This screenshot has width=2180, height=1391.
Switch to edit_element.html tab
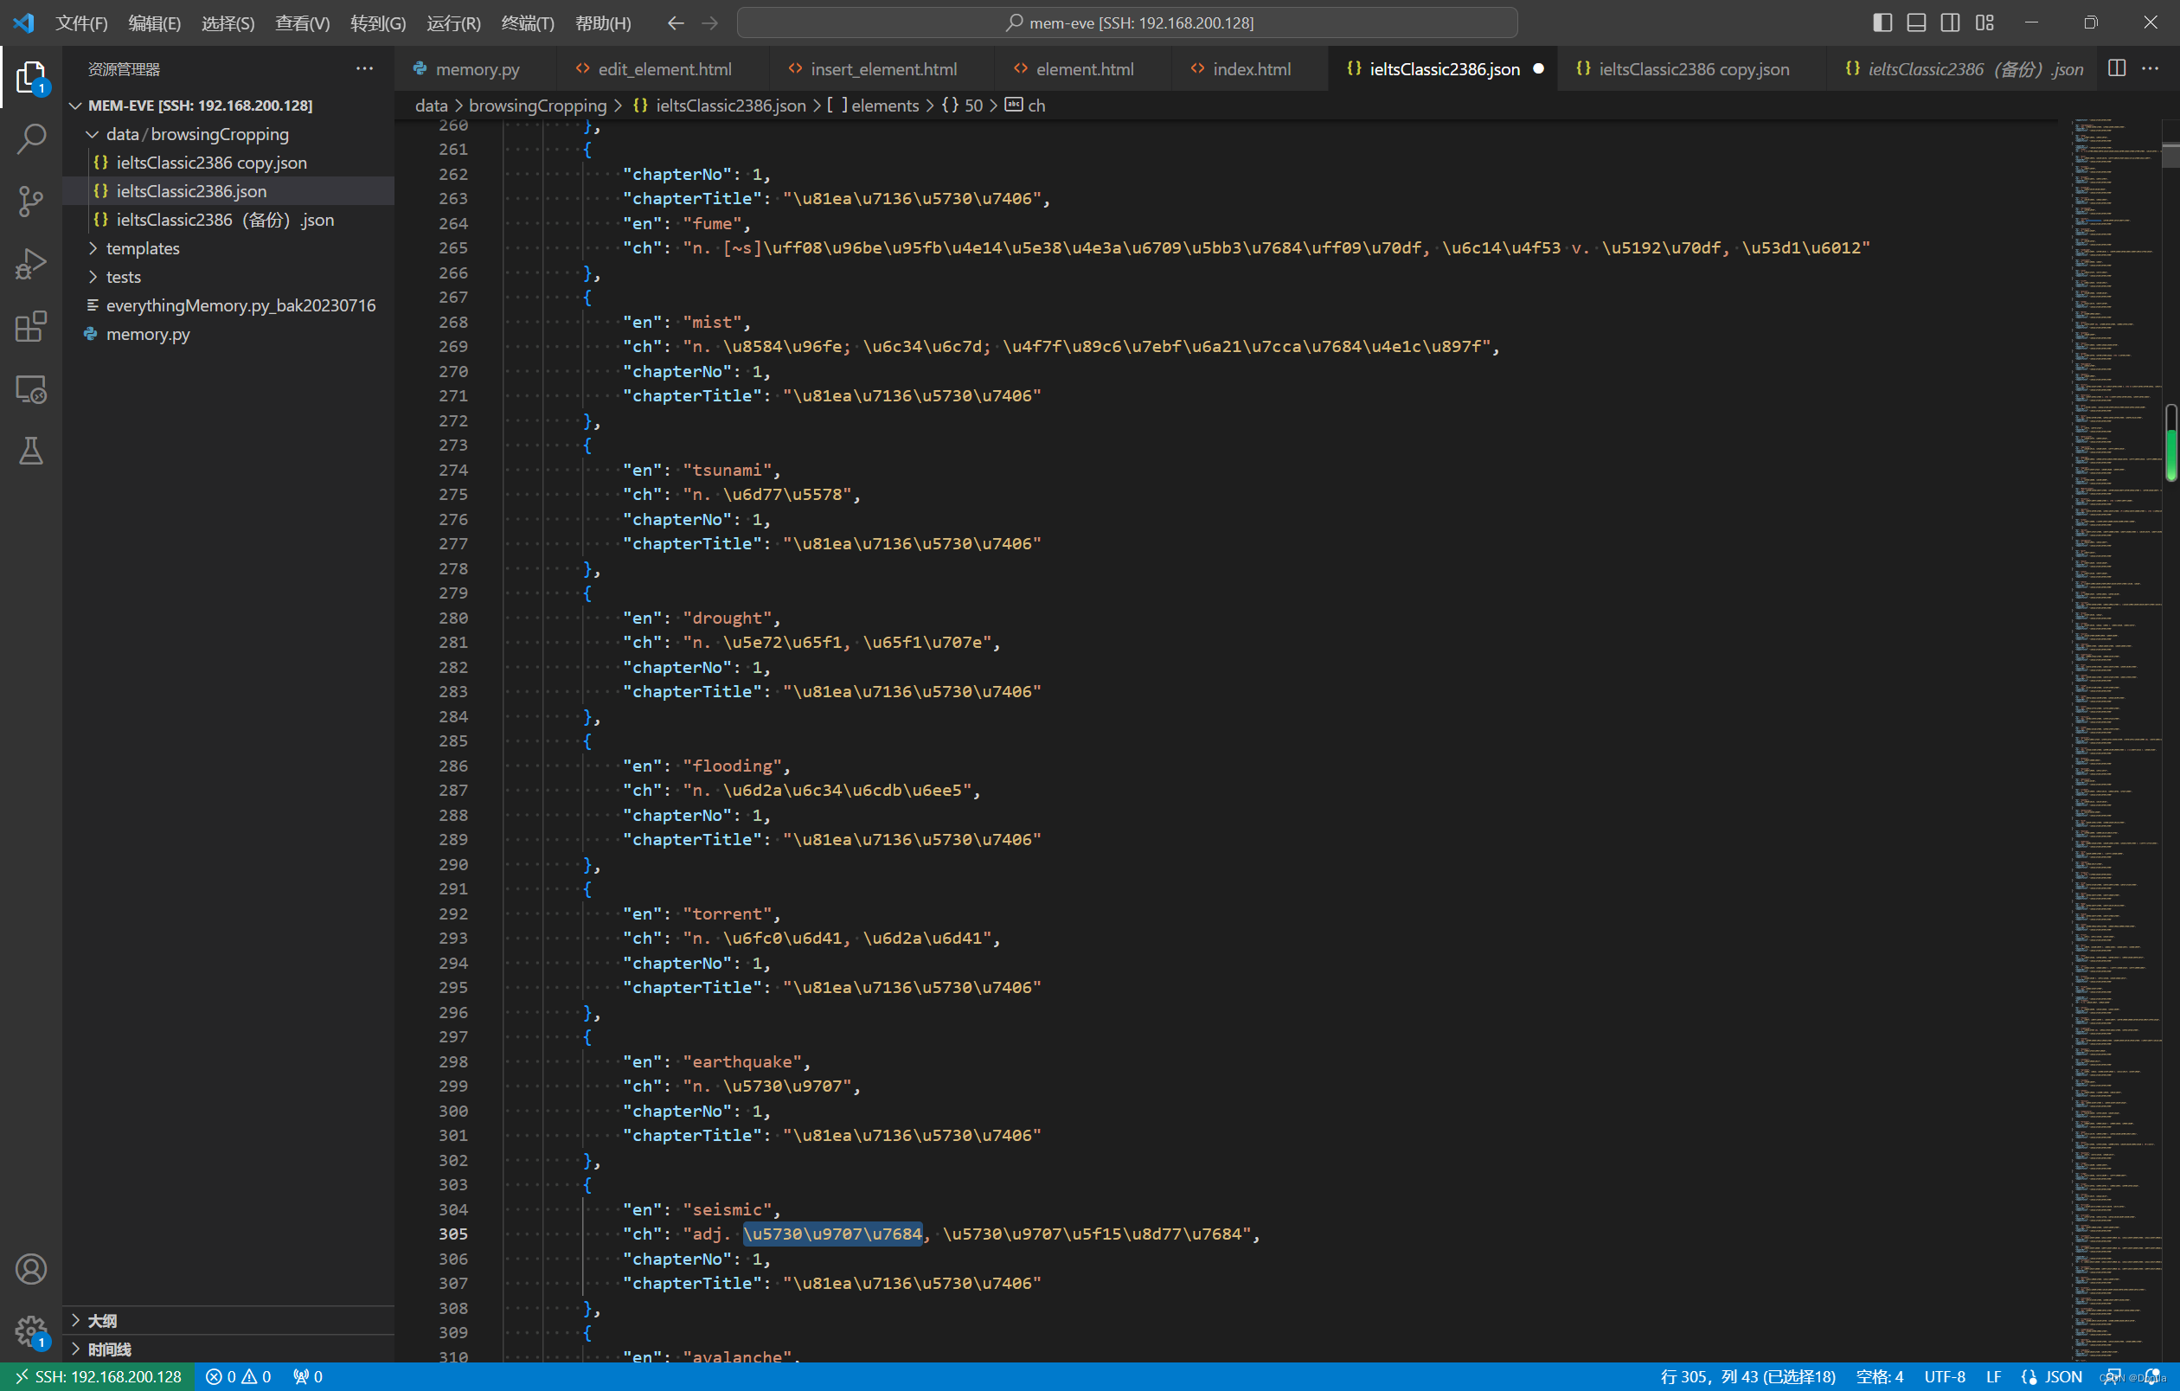[x=664, y=69]
